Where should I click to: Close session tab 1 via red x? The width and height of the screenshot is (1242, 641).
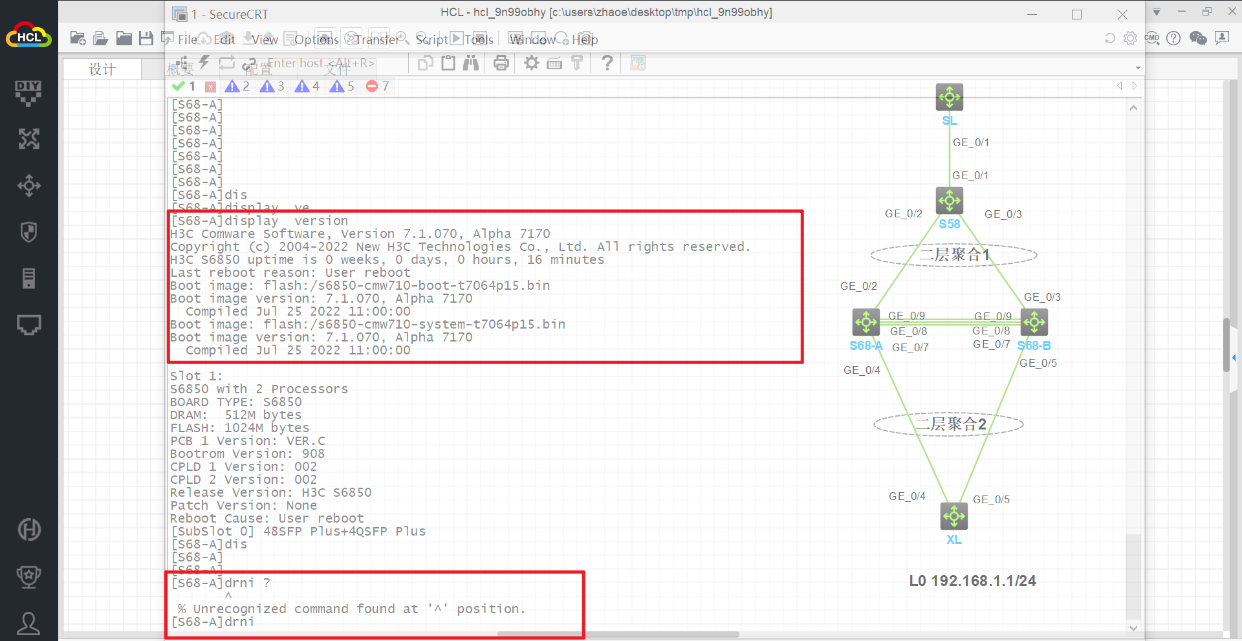click(x=210, y=87)
